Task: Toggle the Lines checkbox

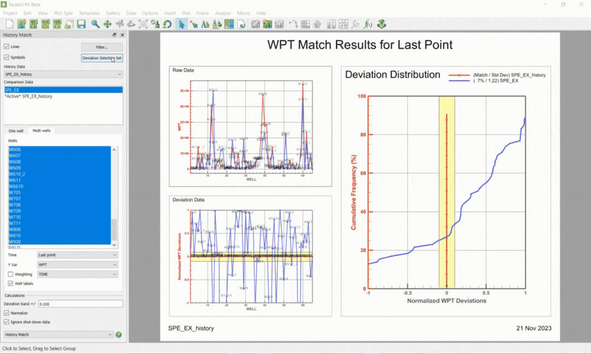Action: [x=7, y=46]
